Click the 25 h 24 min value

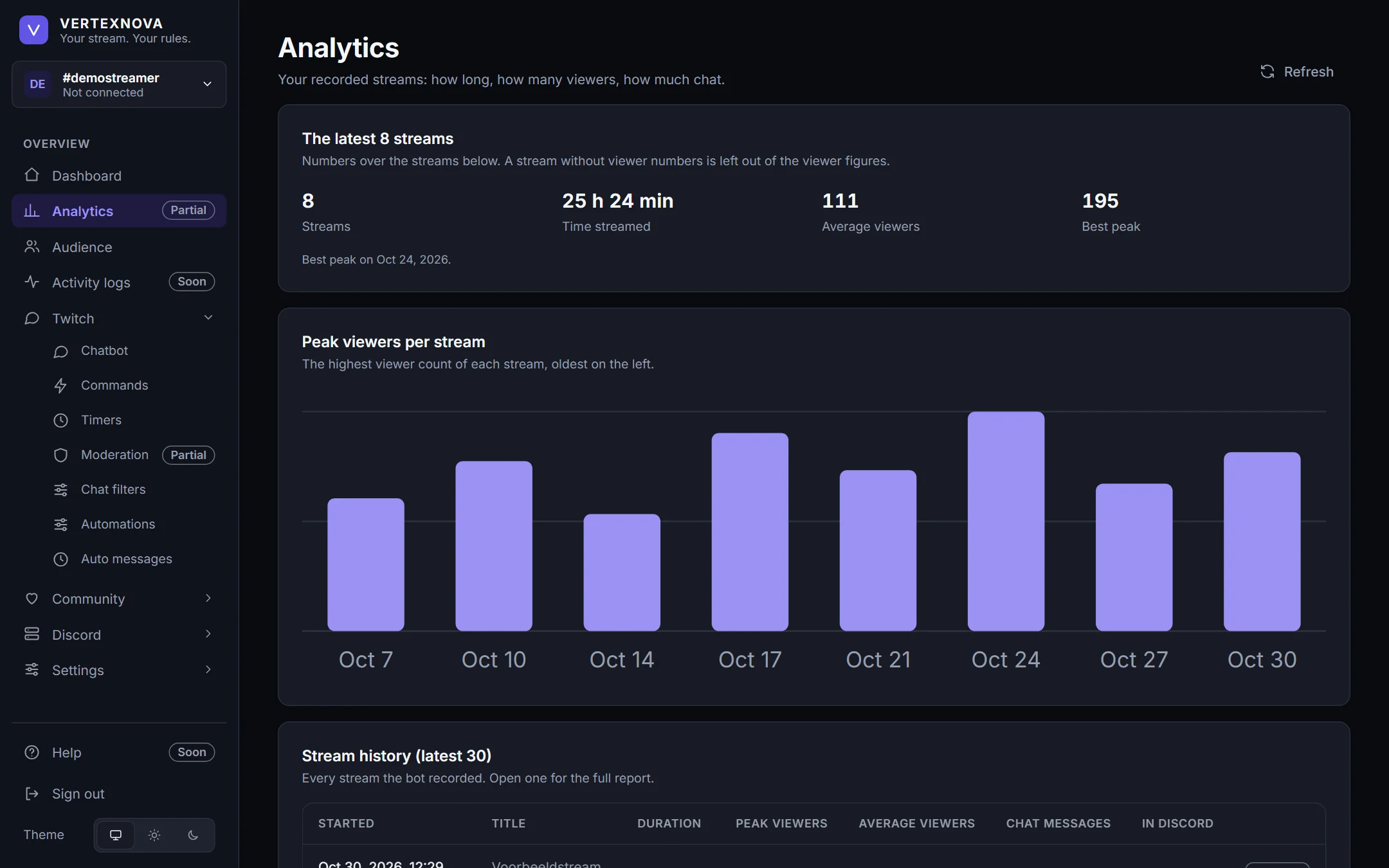click(618, 201)
